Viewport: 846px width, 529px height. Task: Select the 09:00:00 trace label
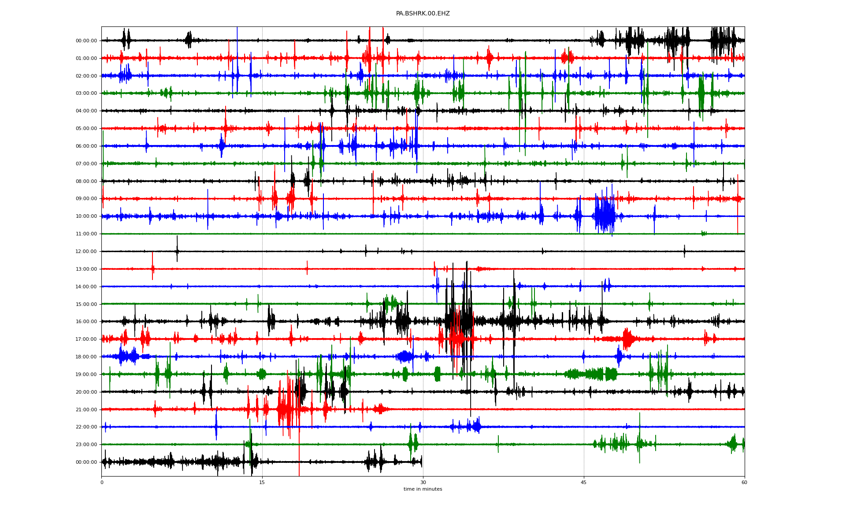[x=86, y=199]
